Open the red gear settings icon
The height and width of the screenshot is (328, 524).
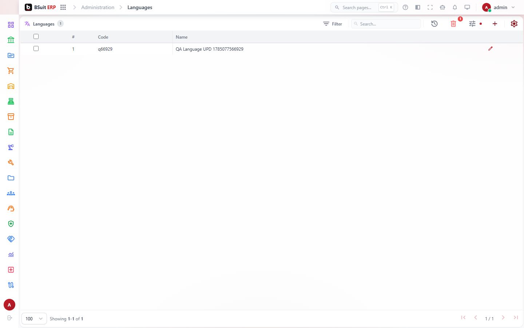514,24
